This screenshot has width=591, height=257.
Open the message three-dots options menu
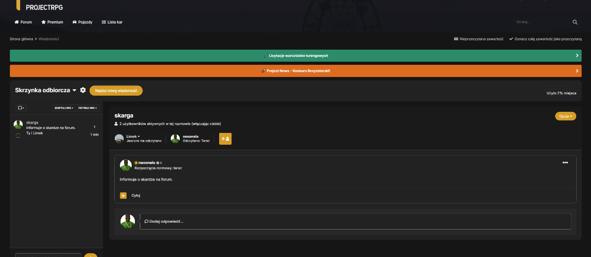(x=565, y=163)
